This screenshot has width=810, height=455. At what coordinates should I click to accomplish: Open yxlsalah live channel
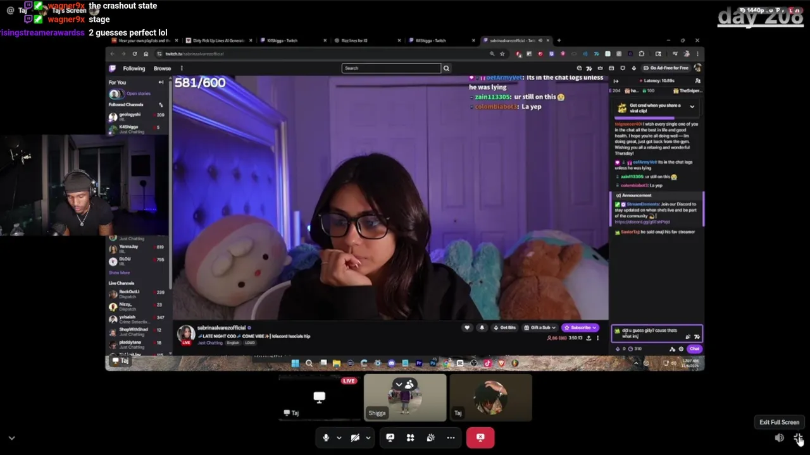[136, 319]
